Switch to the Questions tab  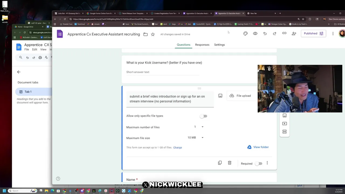pyautogui.click(x=184, y=45)
